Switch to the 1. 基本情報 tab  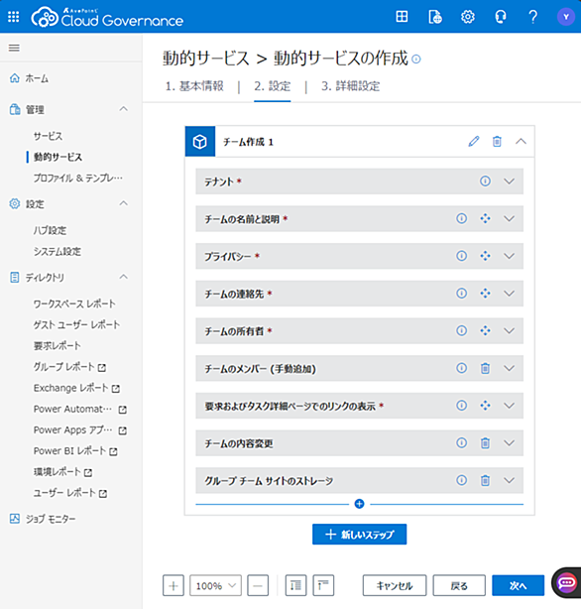pos(194,86)
